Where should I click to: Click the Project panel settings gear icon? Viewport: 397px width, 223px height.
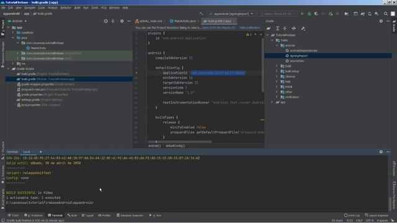pos(122,21)
